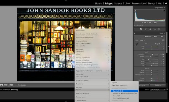Image resolution: width=169 pixels, height=102 pixels.
Task: Collapse the Base panel triangle
Action: [x=165, y=33]
